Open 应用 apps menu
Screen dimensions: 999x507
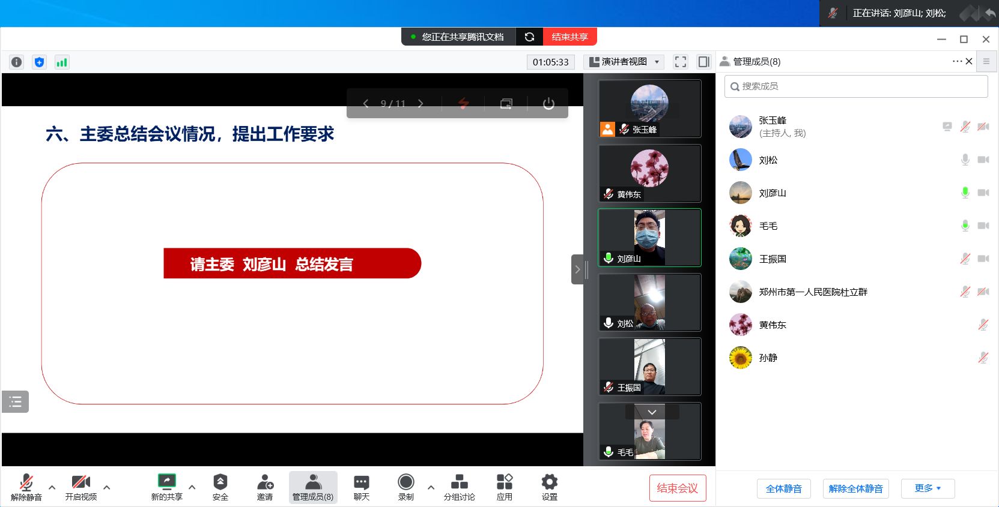(505, 487)
